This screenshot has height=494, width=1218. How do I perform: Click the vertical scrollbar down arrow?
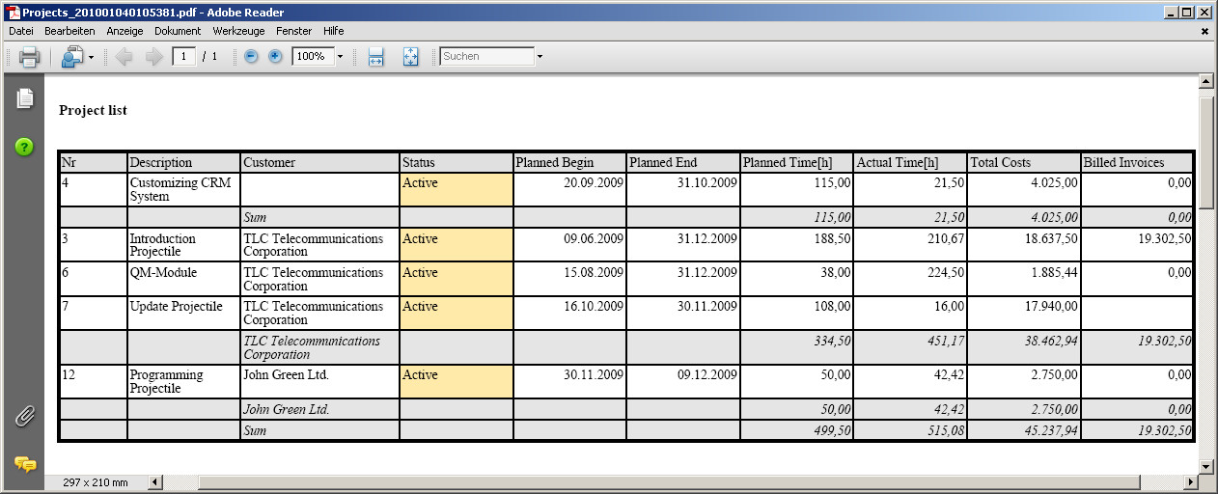coord(1205,466)
